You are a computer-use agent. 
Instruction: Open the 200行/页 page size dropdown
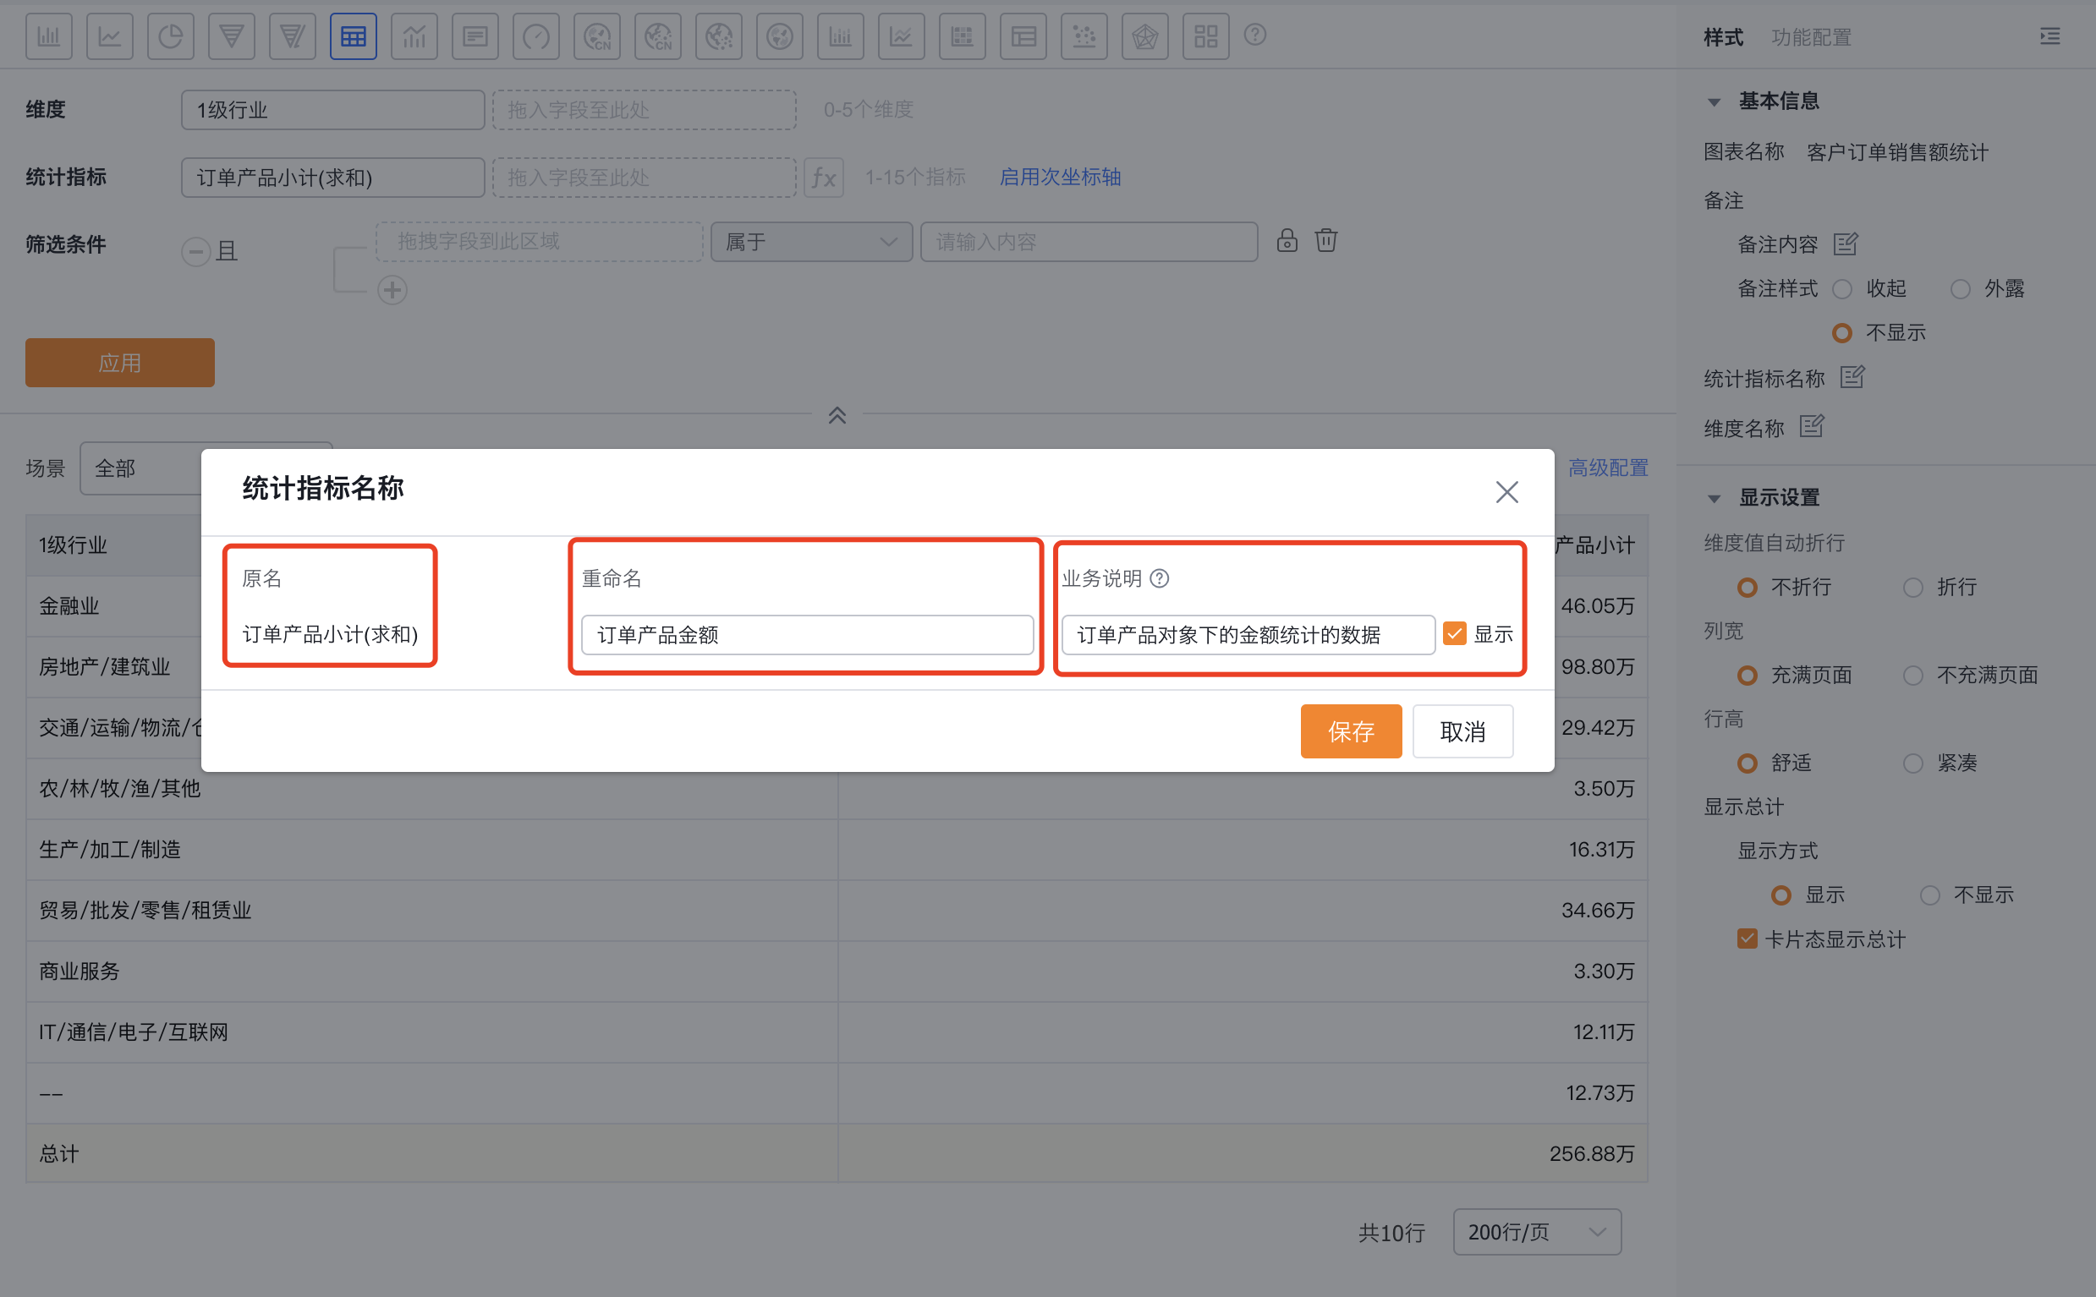(x=1536, y=1232)
